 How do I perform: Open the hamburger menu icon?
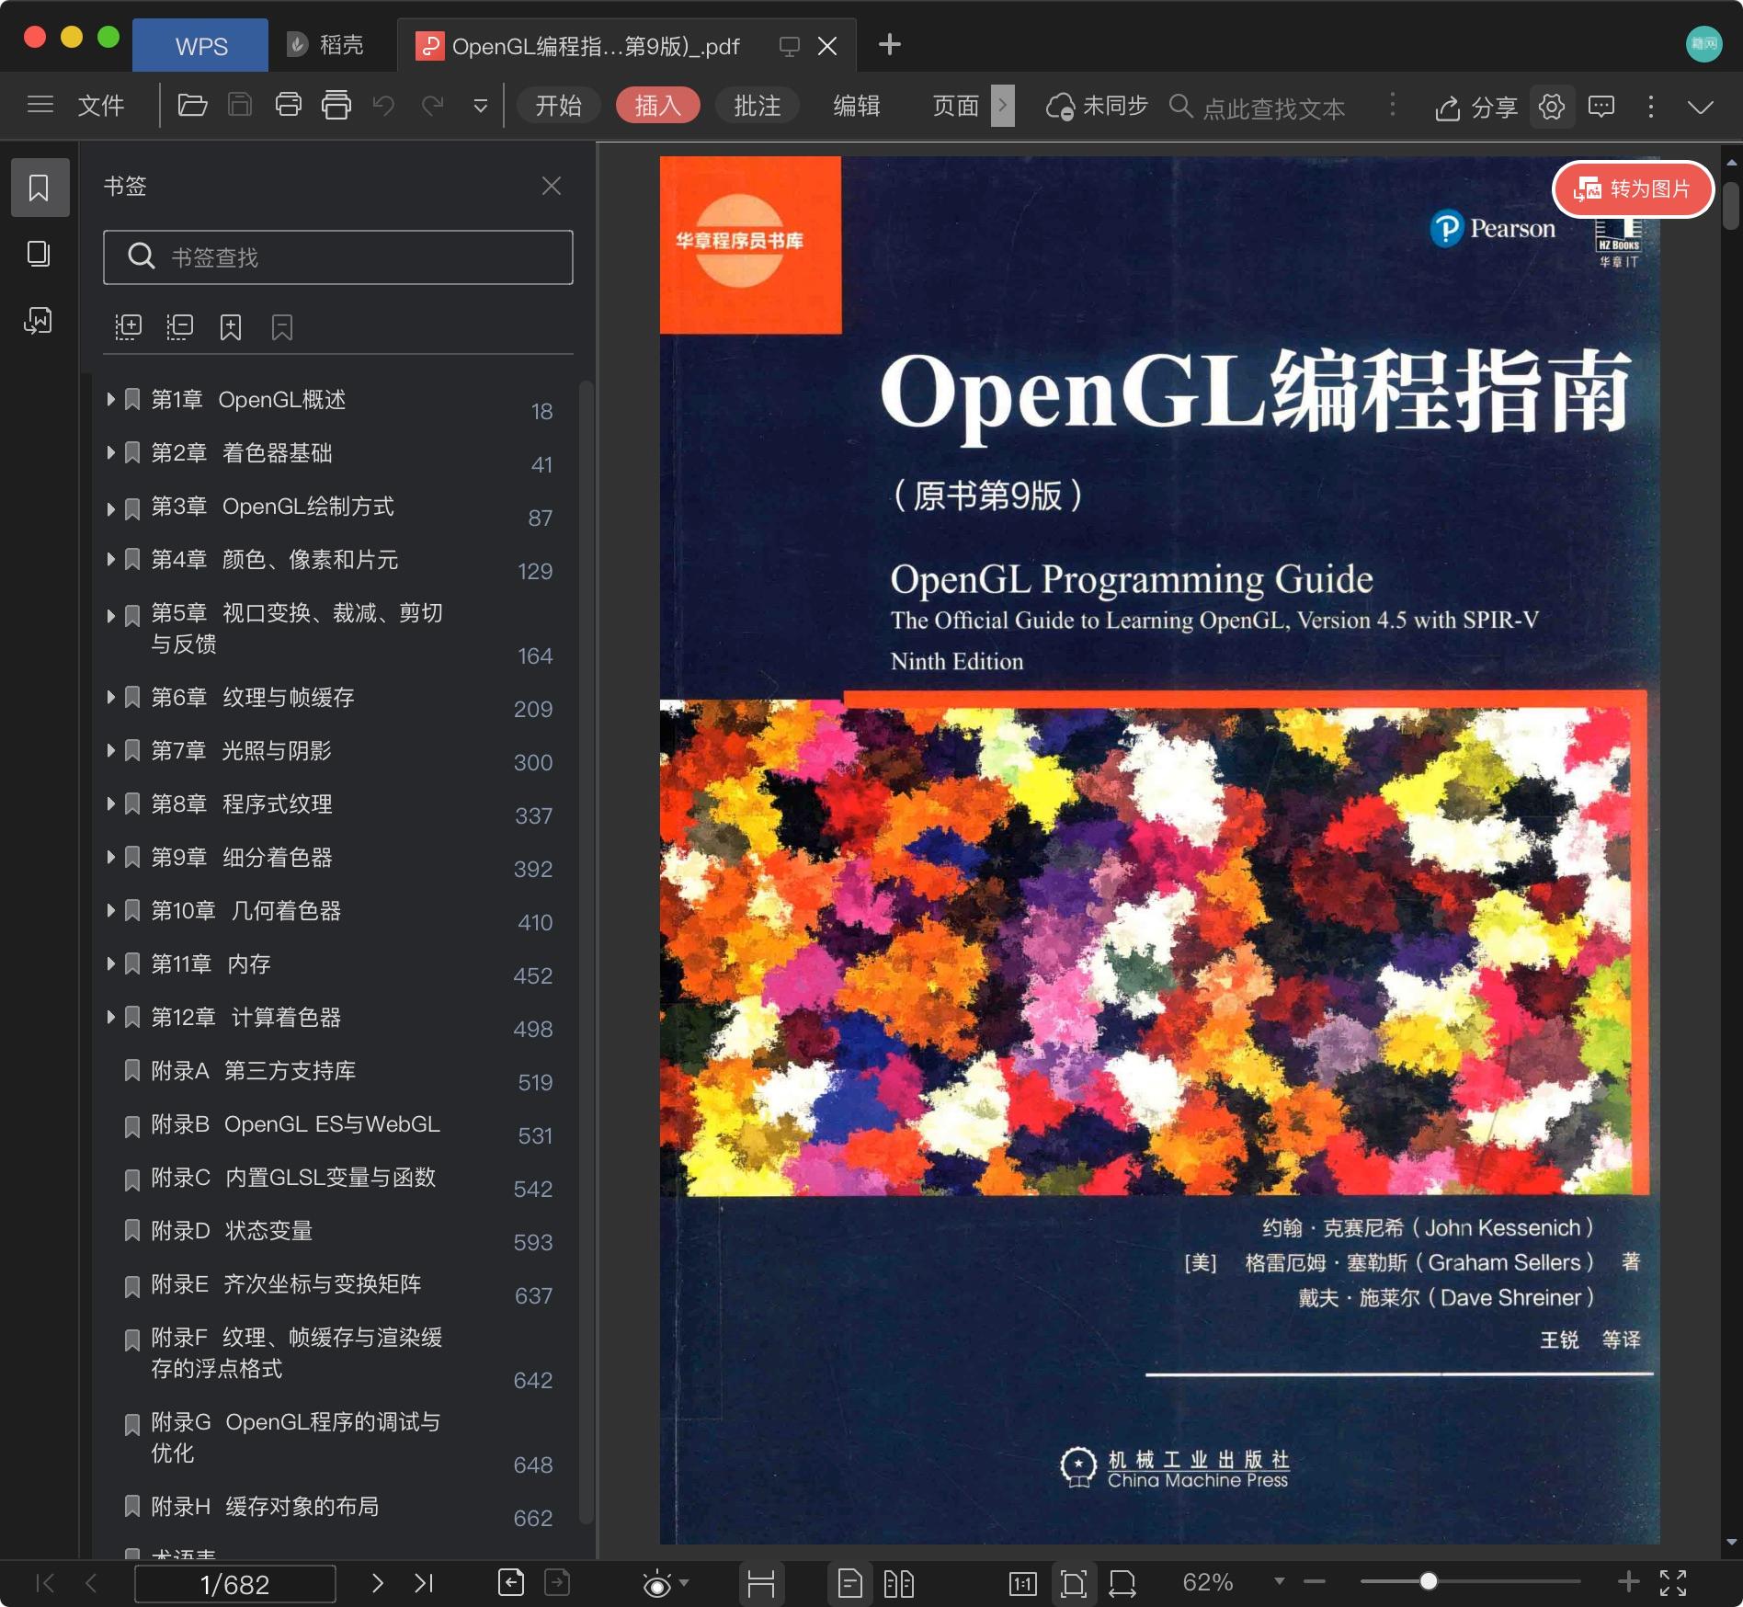tap(40, 105)
